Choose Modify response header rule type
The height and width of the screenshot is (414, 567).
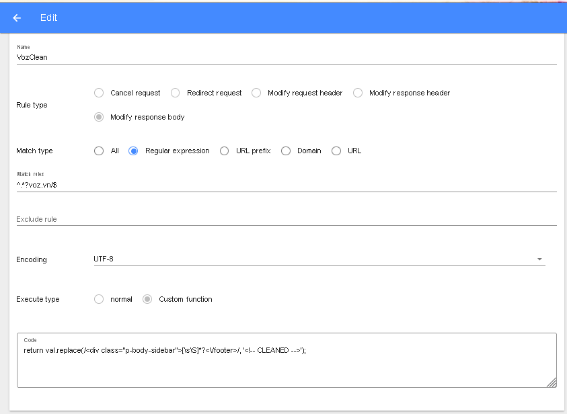tap(357, 93)
